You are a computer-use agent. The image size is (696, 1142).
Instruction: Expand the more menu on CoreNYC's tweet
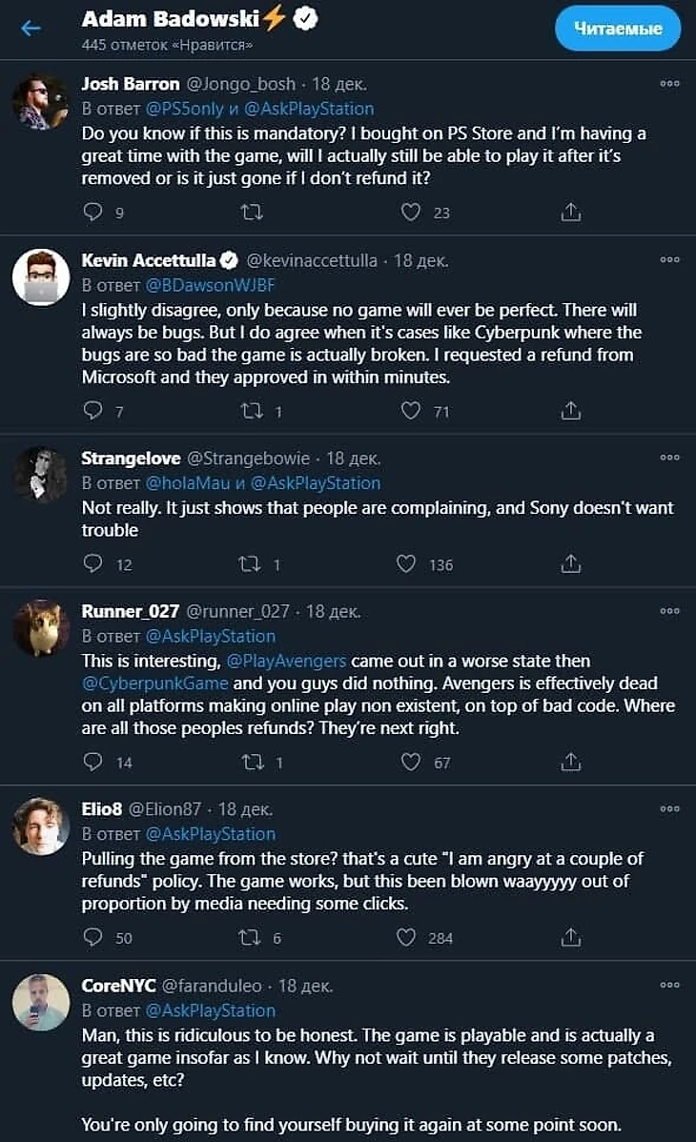coord(669,985)
